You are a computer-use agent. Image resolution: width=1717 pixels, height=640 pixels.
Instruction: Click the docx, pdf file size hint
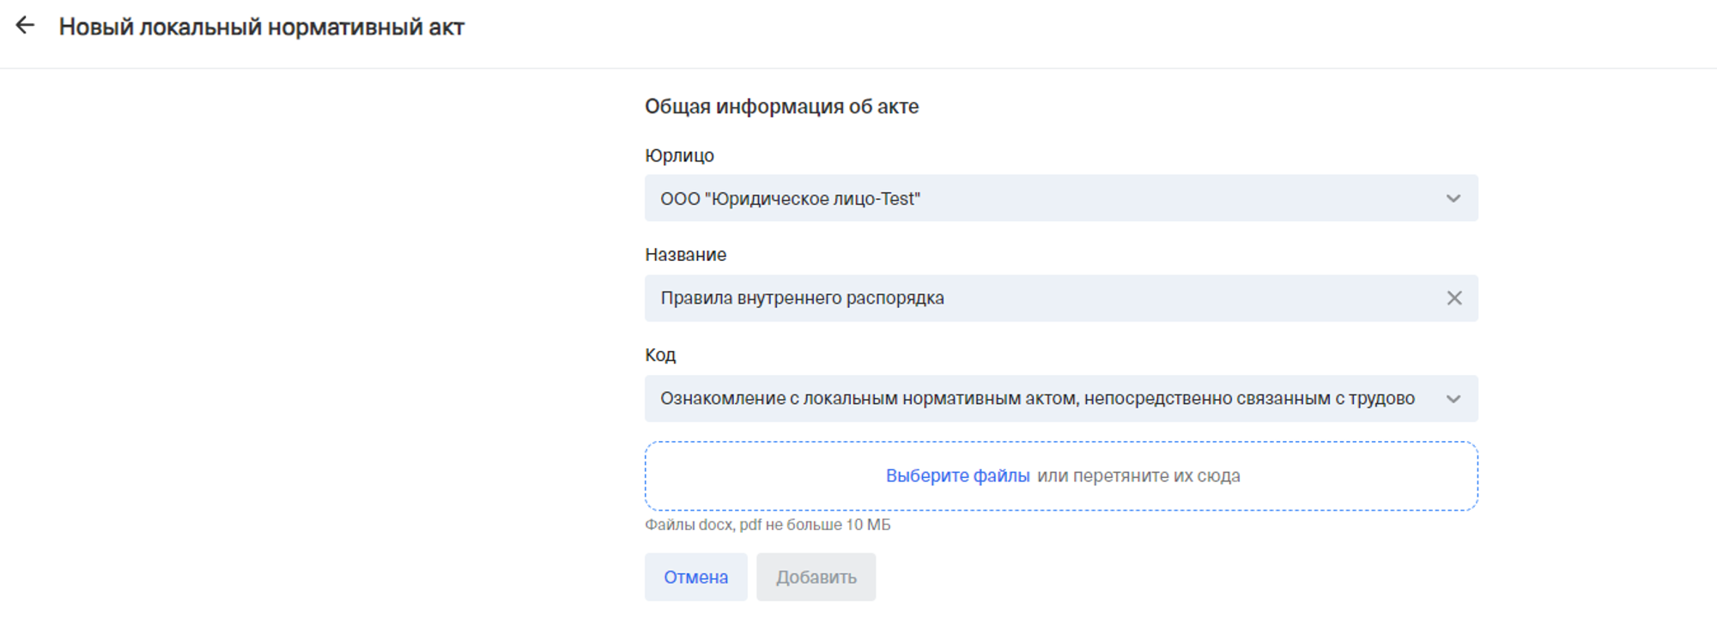(x=767, y=525)
